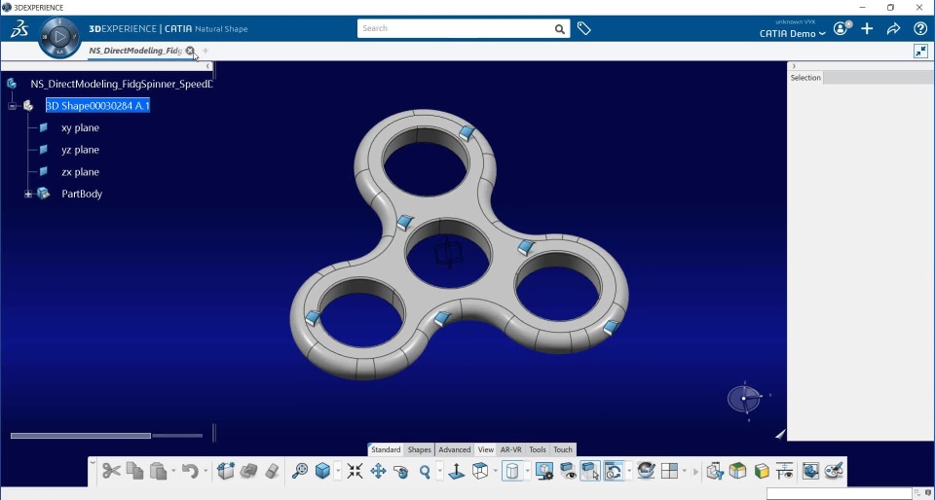Collapse the Selection panel chevron
Screen dimensions: 935x500
pos(794,65)
